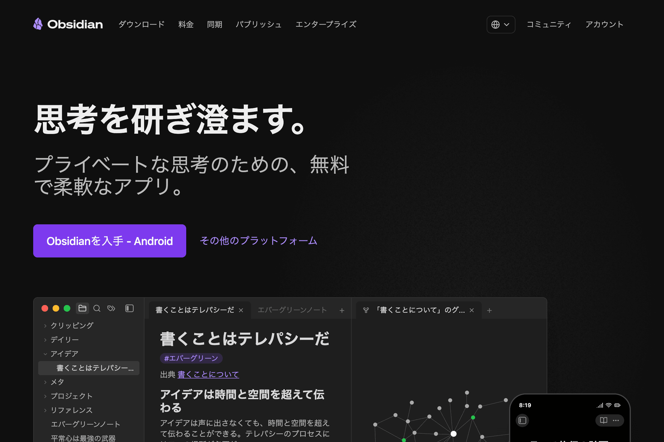
Task: Click the #エバーグリーン tag
Action: point(191,358)
